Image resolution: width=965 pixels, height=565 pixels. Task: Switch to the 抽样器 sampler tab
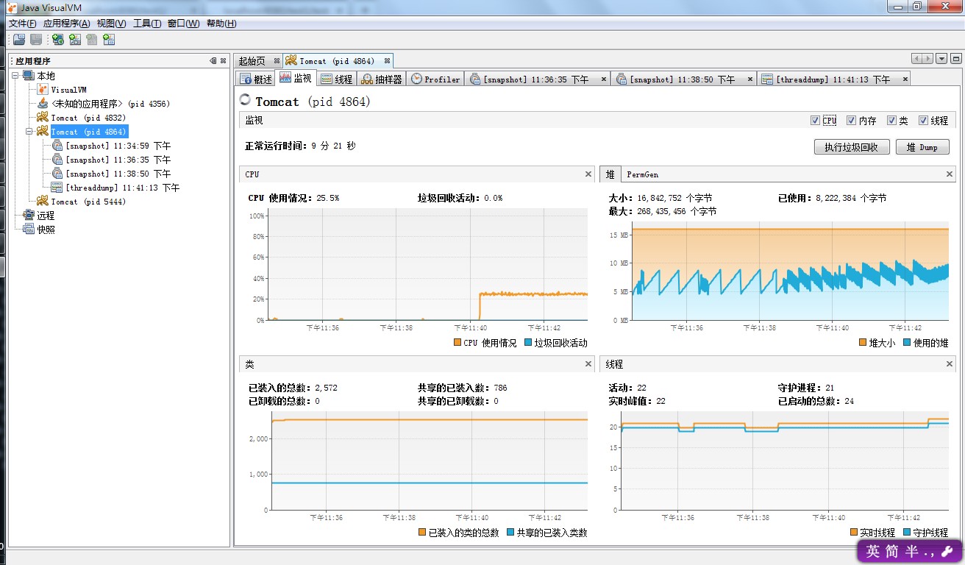[x=382, y=79]
